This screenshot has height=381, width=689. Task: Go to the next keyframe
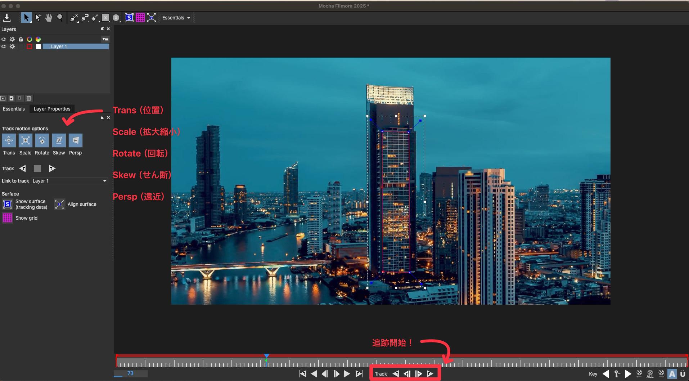click(628, 374)
